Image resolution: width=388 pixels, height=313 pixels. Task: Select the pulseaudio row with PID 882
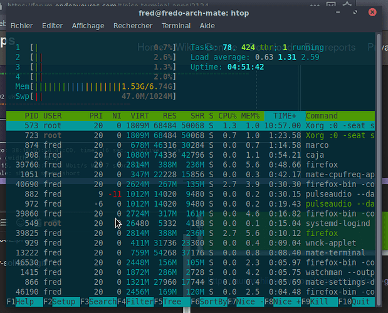191,194
